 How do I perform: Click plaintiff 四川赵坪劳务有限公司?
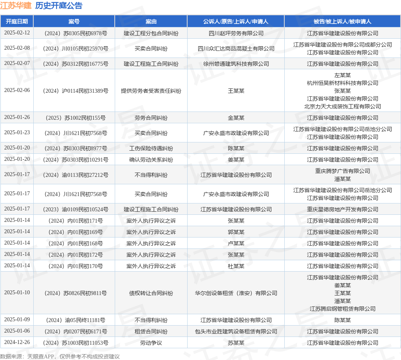pos(236,34)
